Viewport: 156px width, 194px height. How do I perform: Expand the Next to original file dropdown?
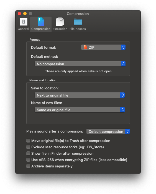point(80,95)
